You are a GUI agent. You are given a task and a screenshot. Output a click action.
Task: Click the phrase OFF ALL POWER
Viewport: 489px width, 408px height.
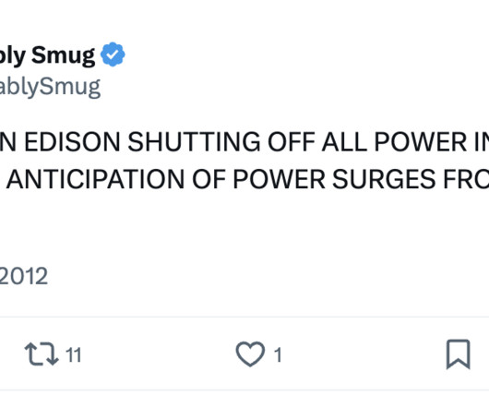click(x=368, y=142)
